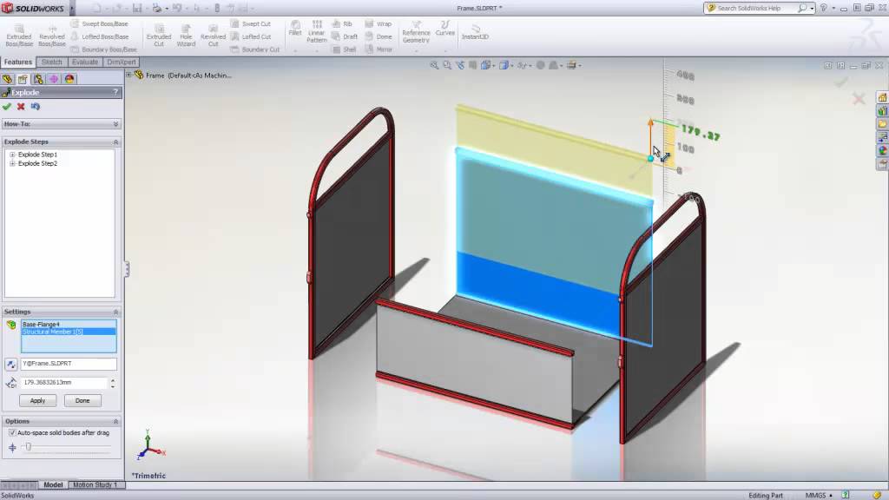Open SolidWorks Resources in task pane

[x=882, y=97]
